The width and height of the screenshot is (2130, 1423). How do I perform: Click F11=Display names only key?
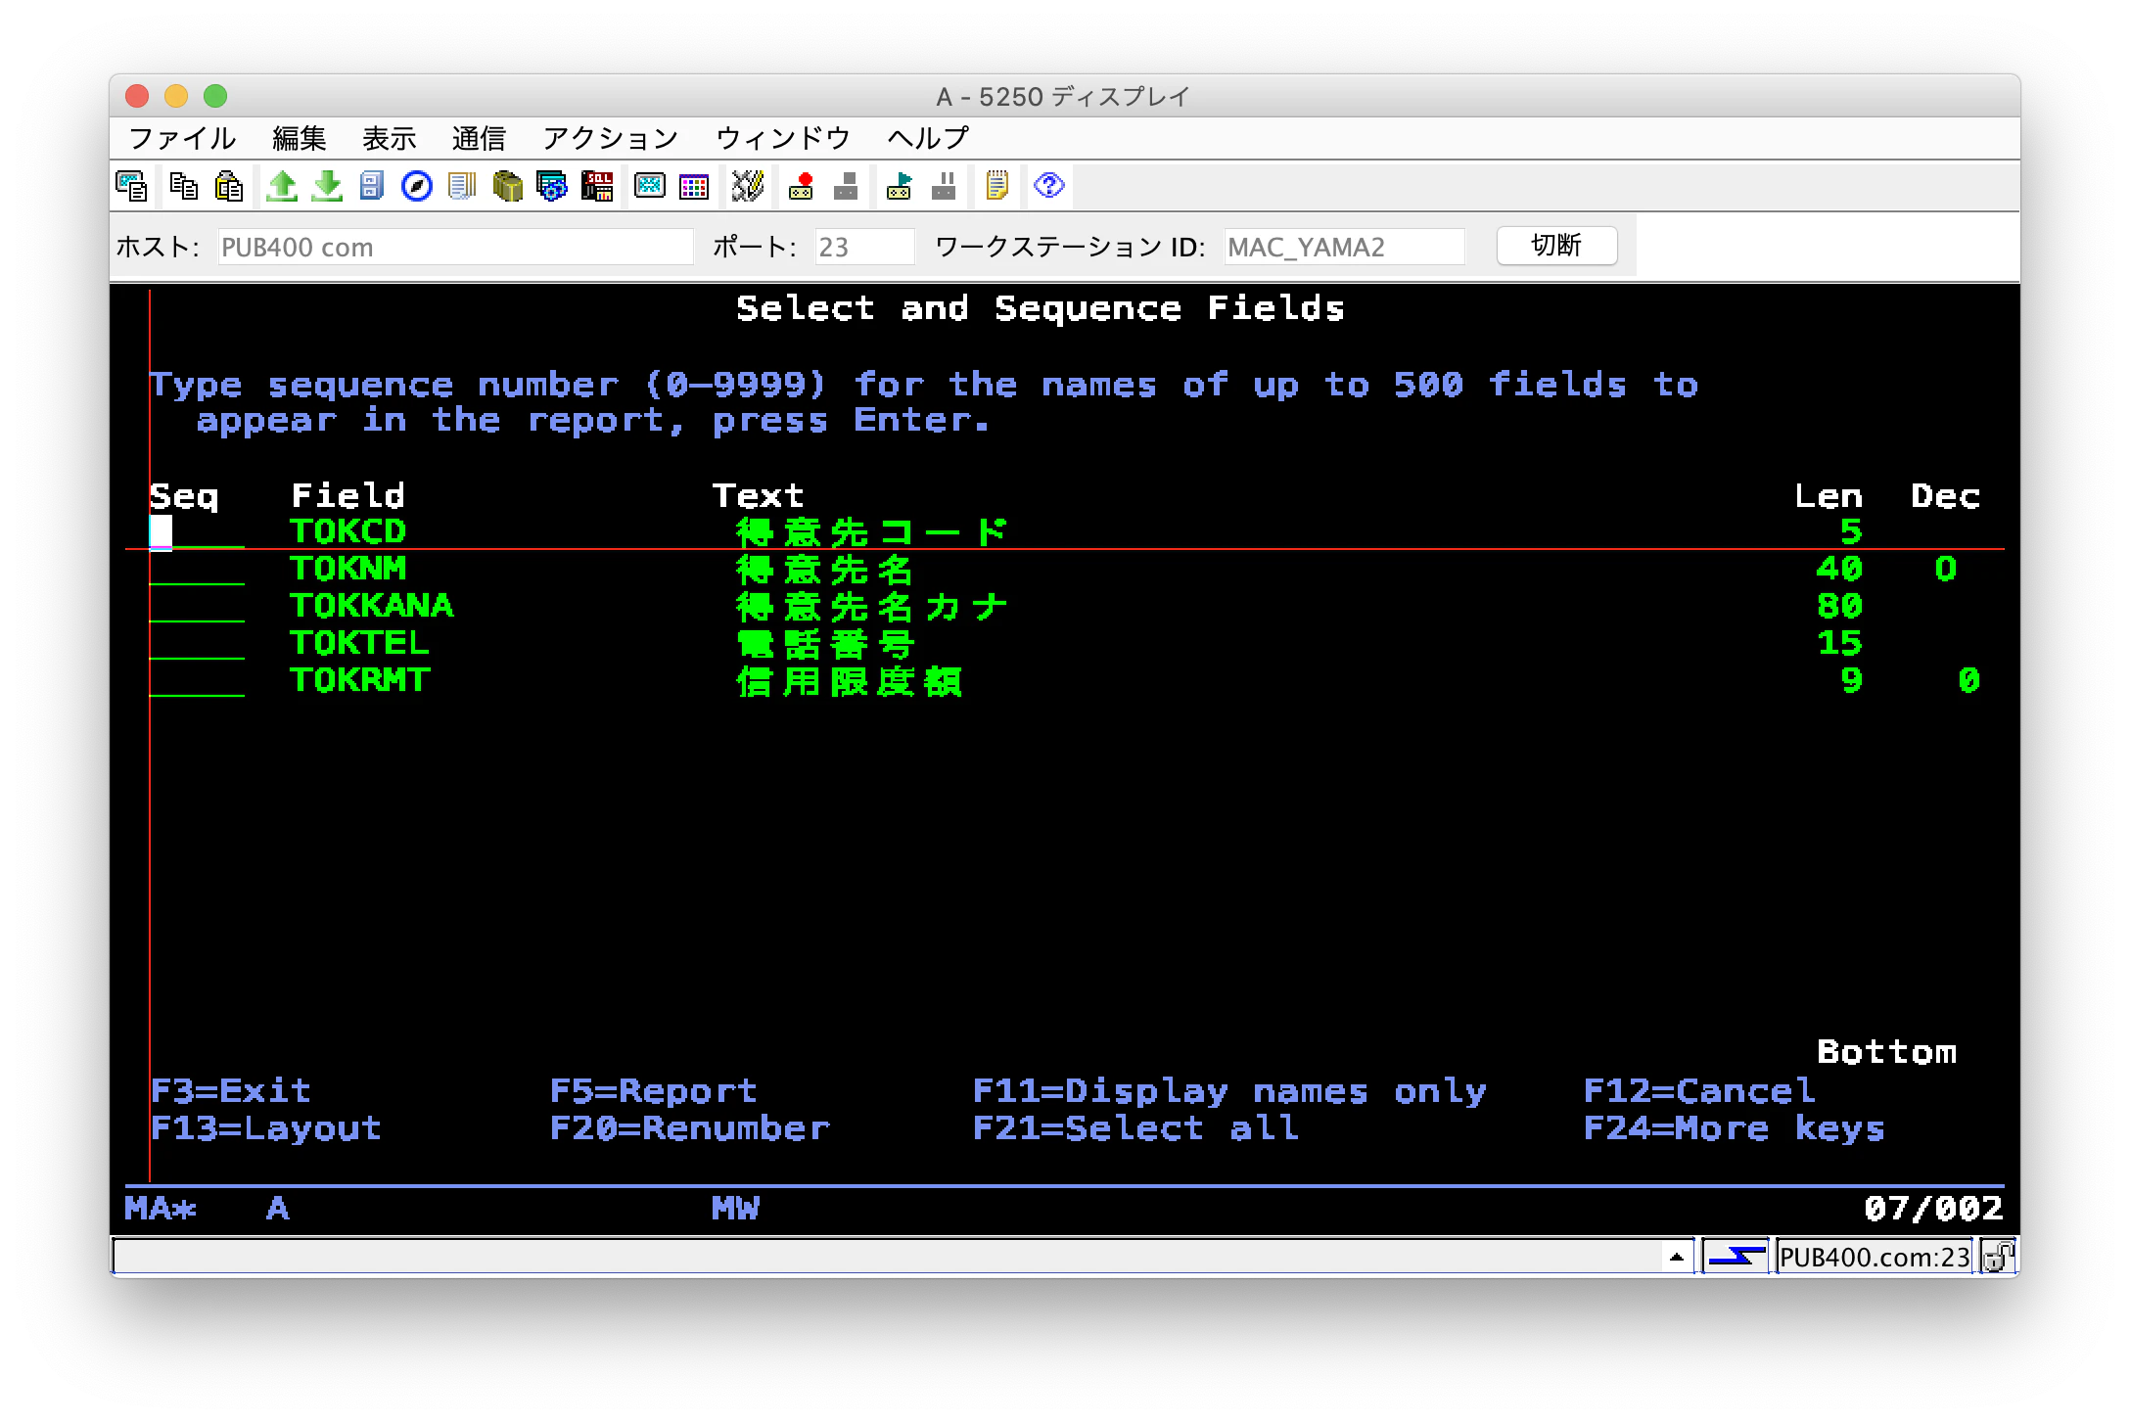click(x=1229, y=1090)
